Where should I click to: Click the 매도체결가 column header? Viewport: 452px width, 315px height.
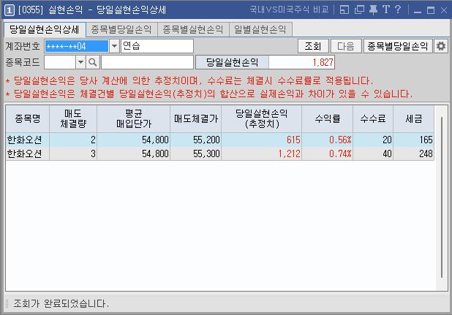tap(196, 118)
